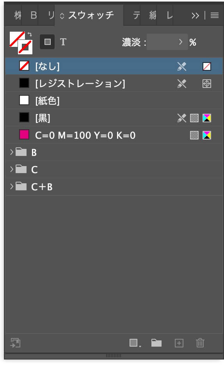This screenshot has height=365, width=224.
Task: Open the tint percentage slider arrow
Action: [181, 42]
